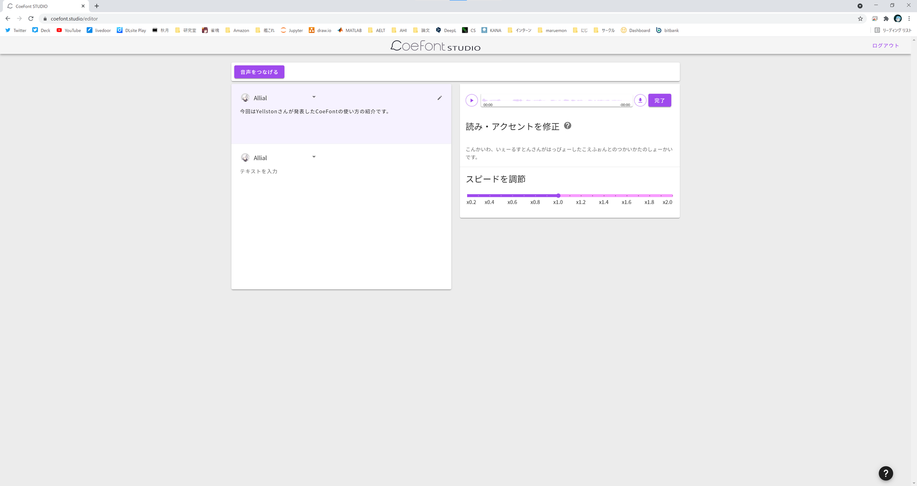Open the 秋月 bookmark
The image size is (917, 486).
coord(160,30)
